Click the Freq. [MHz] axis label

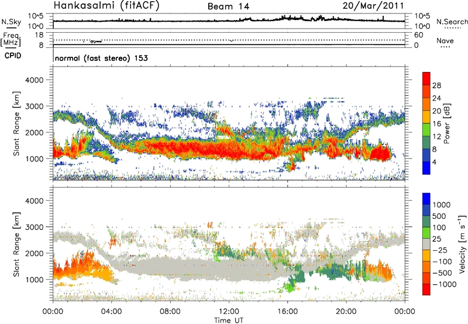pos(11,39)
